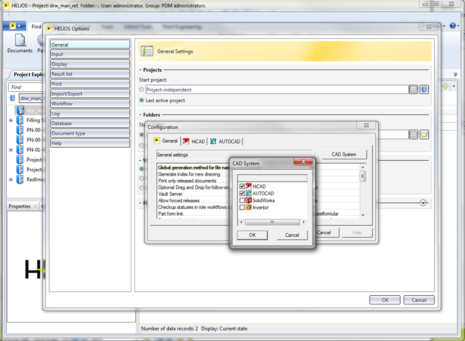This screenshot has width=465, height=341.
Task: Expand the PN-01 tree node
Action: 11,150
